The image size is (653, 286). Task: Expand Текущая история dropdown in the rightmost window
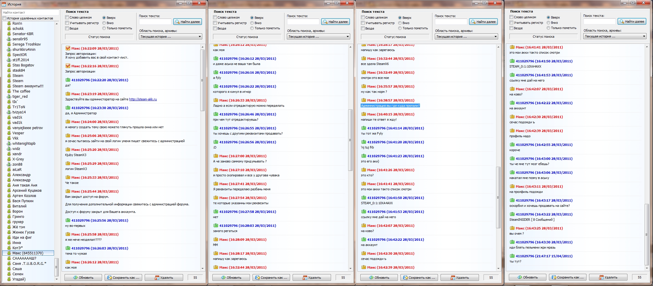click(x=615, y=36)
